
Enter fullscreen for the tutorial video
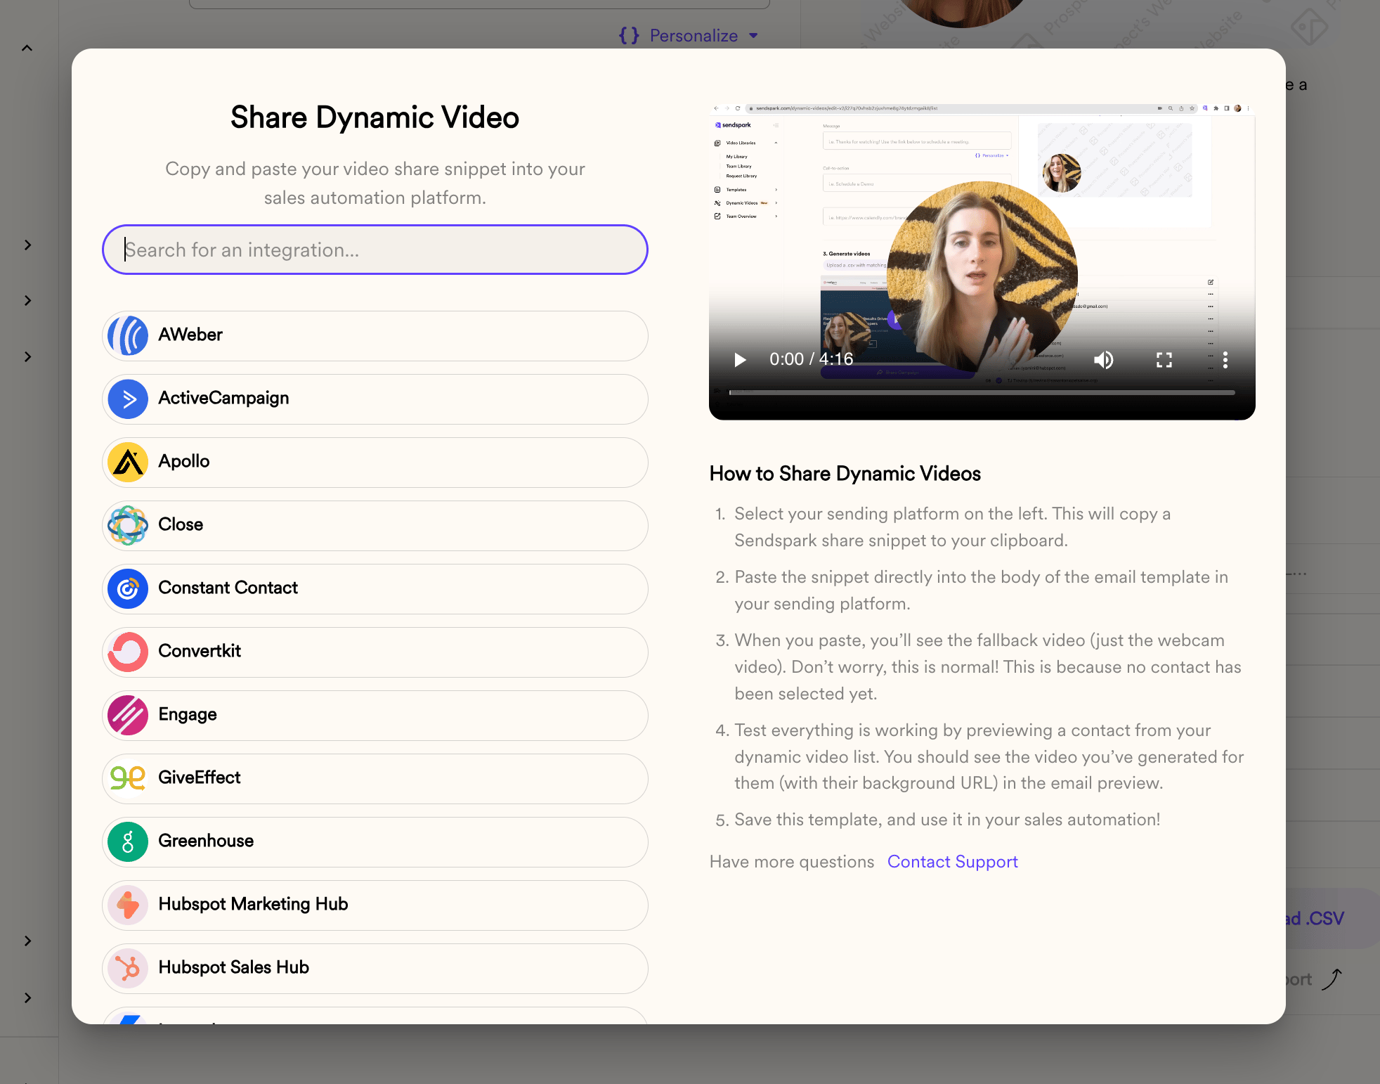coord(1164,360)
